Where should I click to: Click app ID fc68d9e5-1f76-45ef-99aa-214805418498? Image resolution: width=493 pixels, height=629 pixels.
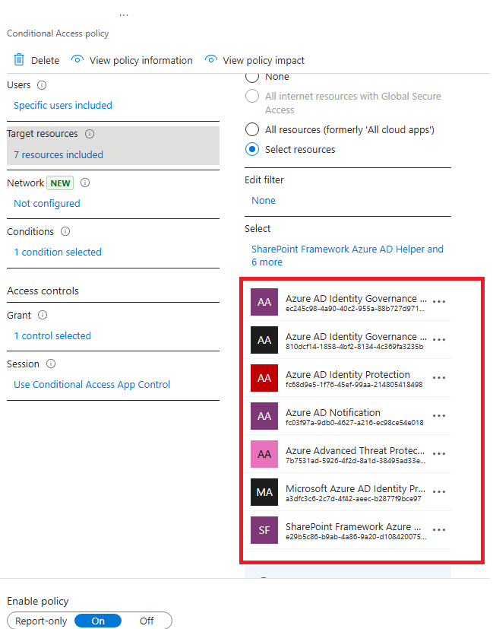(x=354, y=384)
